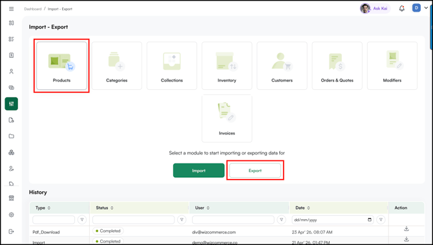Open the user edit sidebar icon

12,169
